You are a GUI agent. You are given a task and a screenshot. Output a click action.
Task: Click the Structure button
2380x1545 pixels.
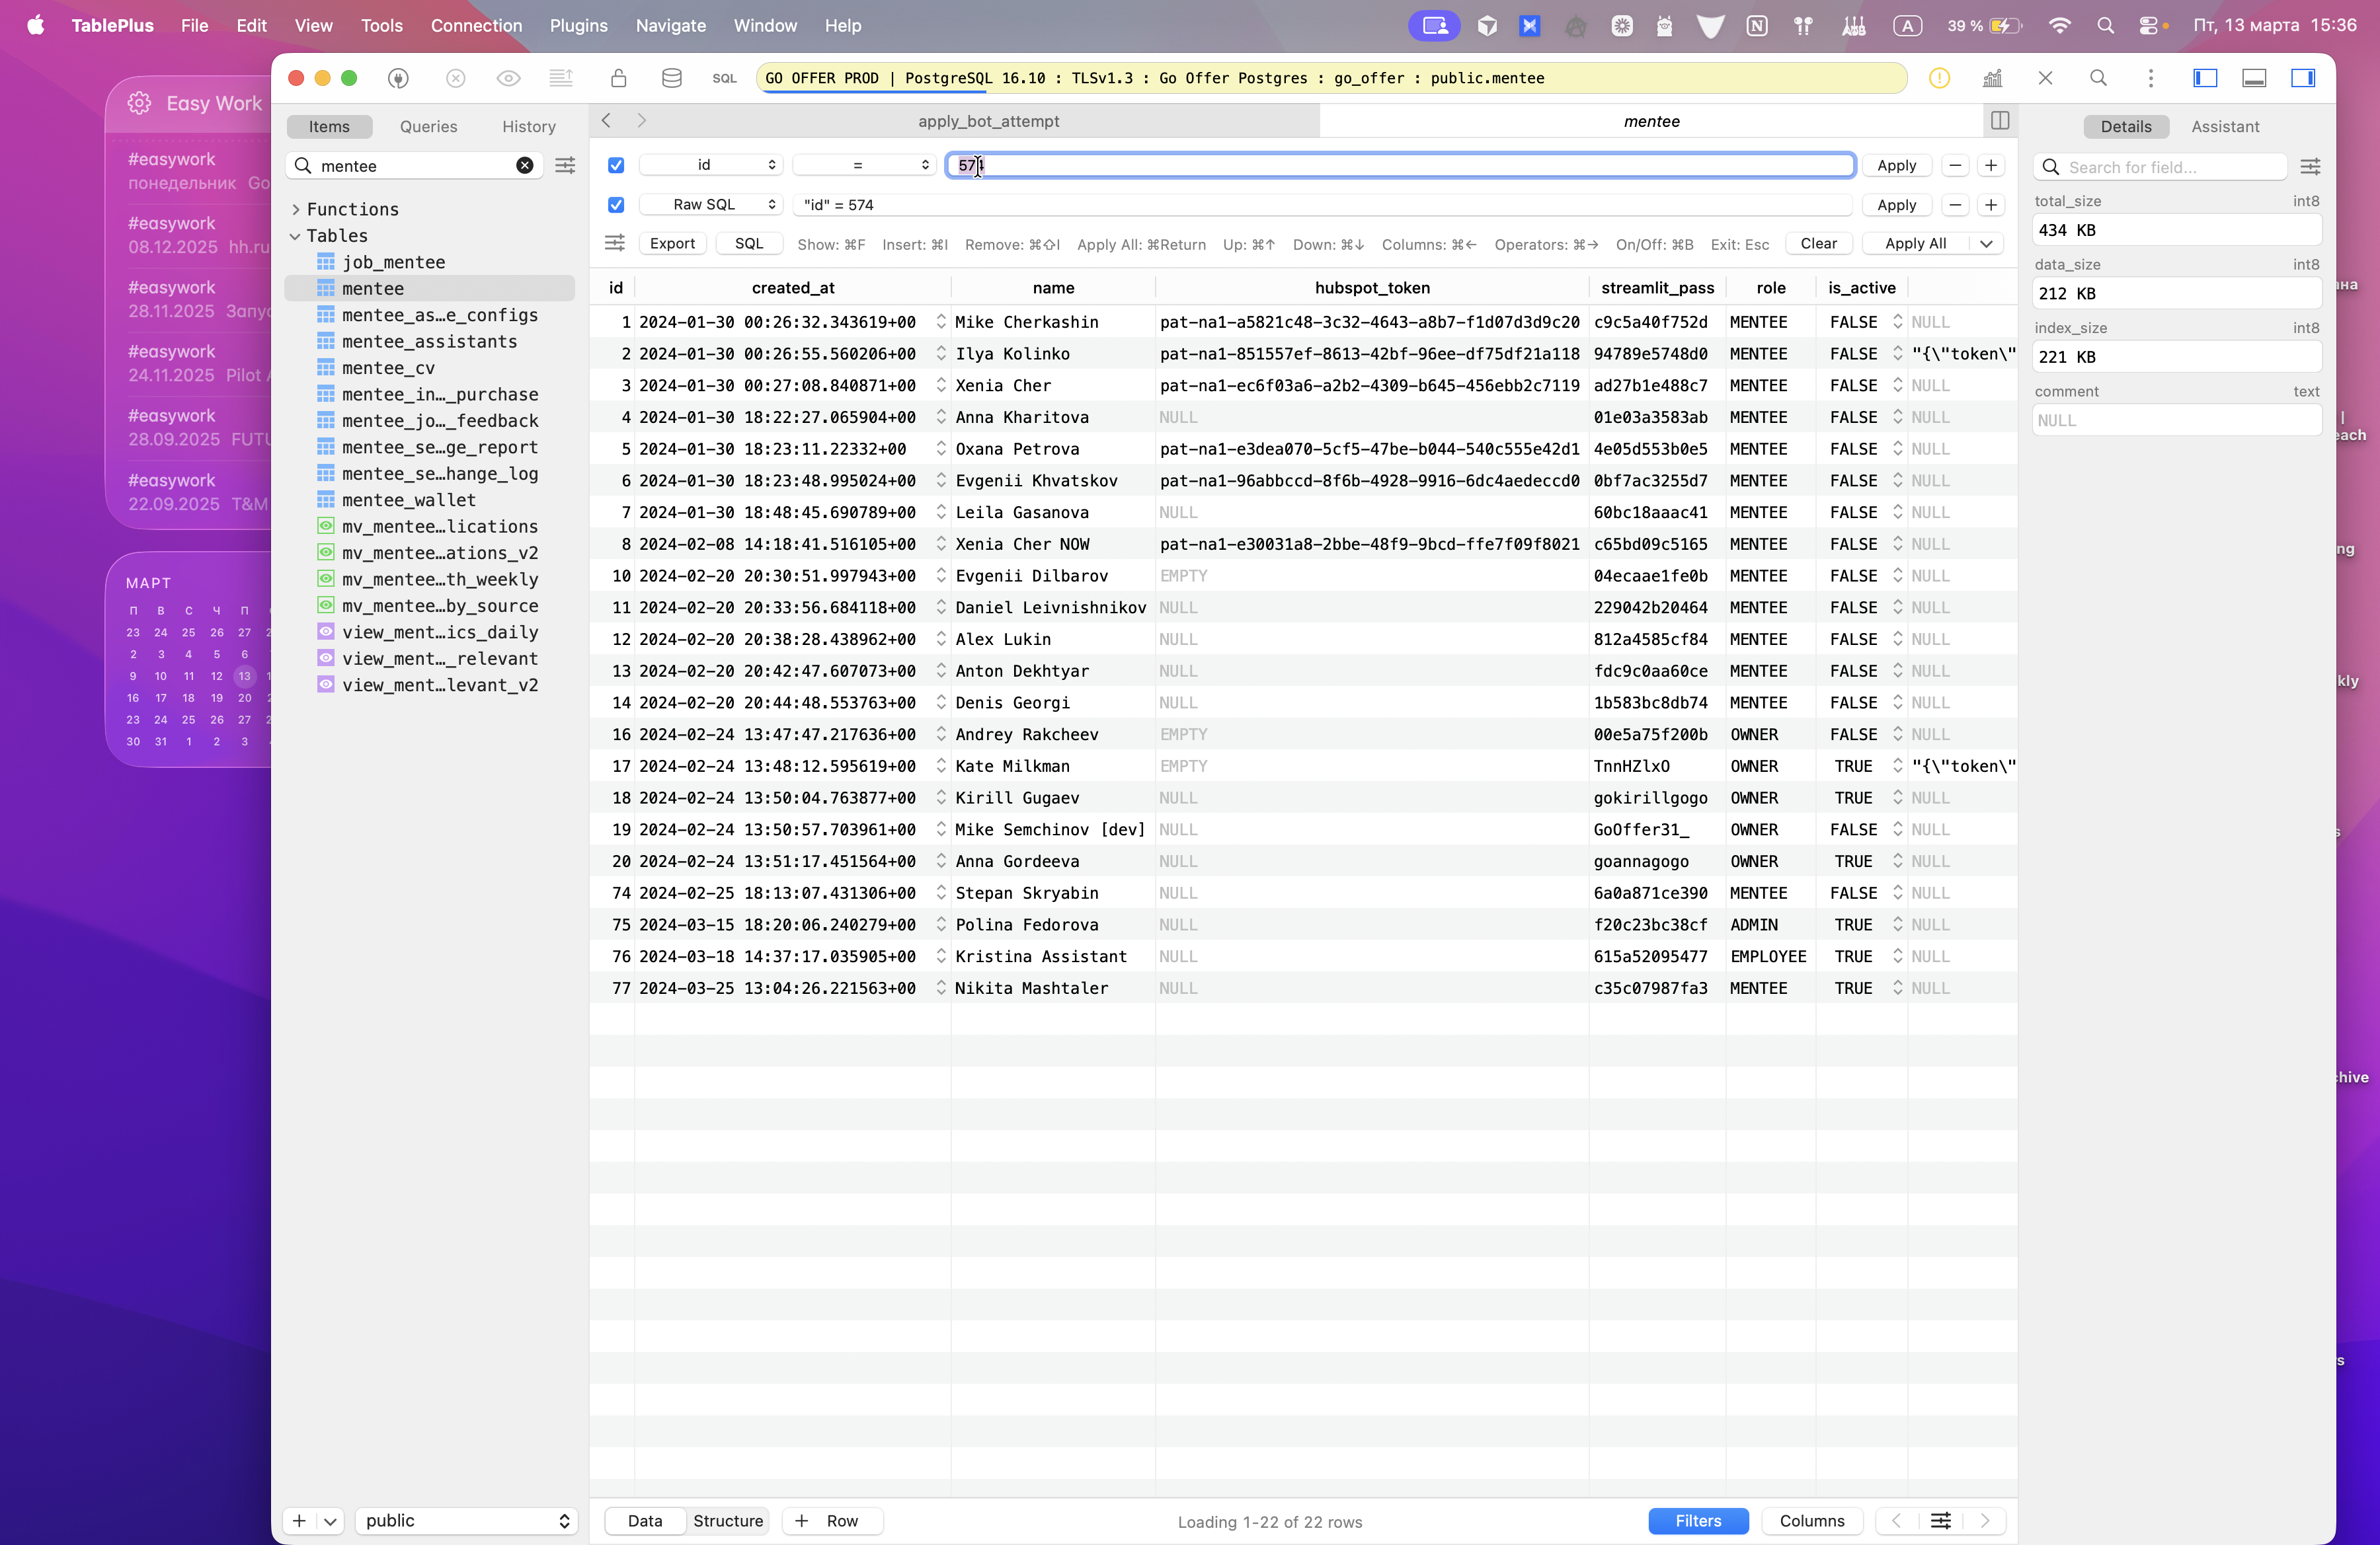[727, 1520]
